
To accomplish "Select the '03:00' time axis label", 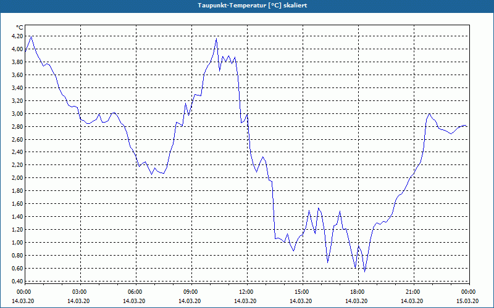I will tap(79, 292).
